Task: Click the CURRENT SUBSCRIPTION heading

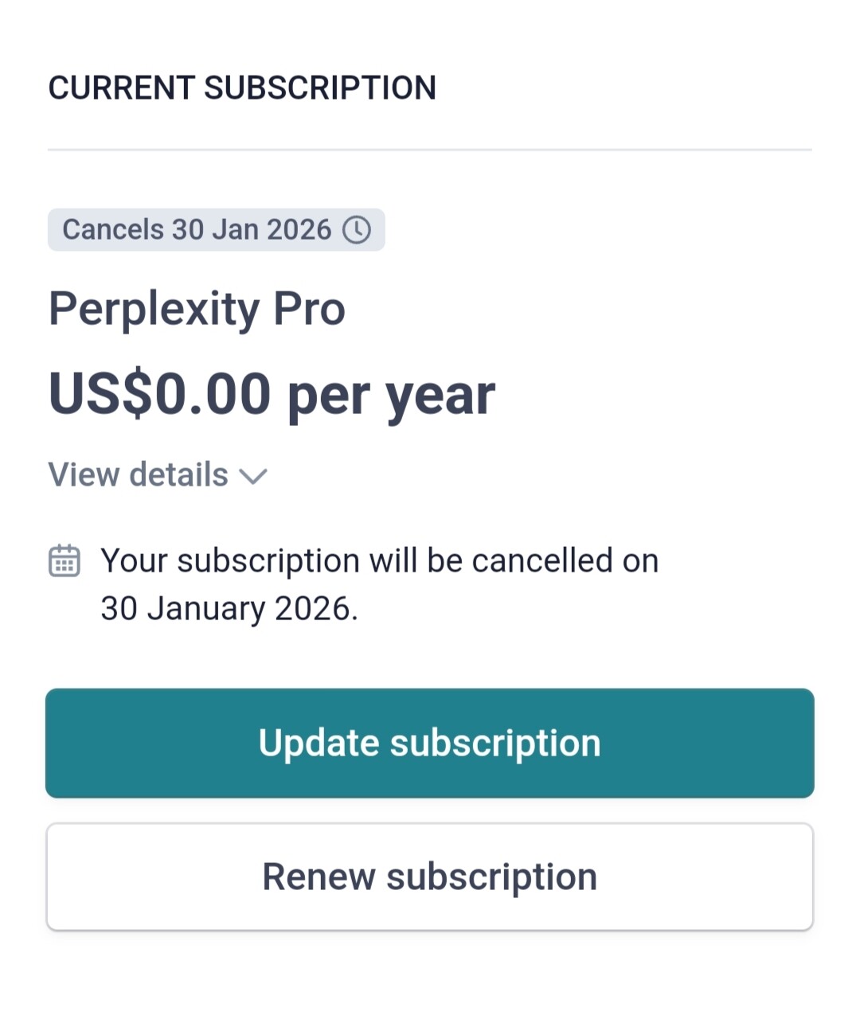Action: (x=242, y=88)
